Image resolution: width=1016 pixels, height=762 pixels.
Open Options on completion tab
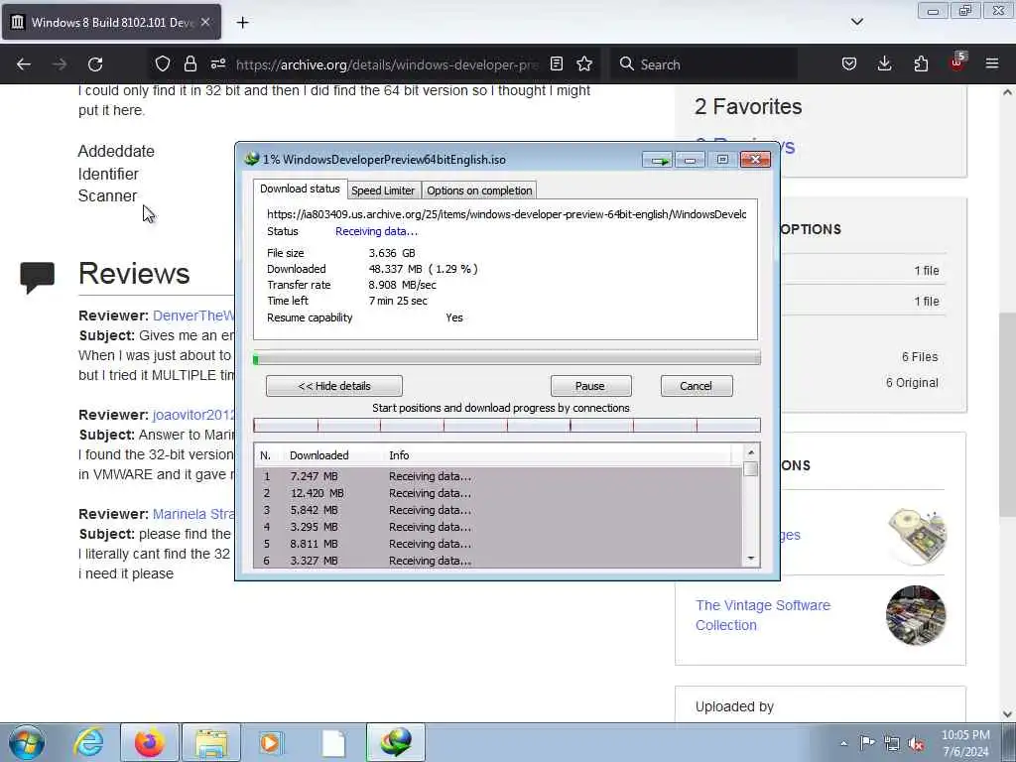pos(479,190)
